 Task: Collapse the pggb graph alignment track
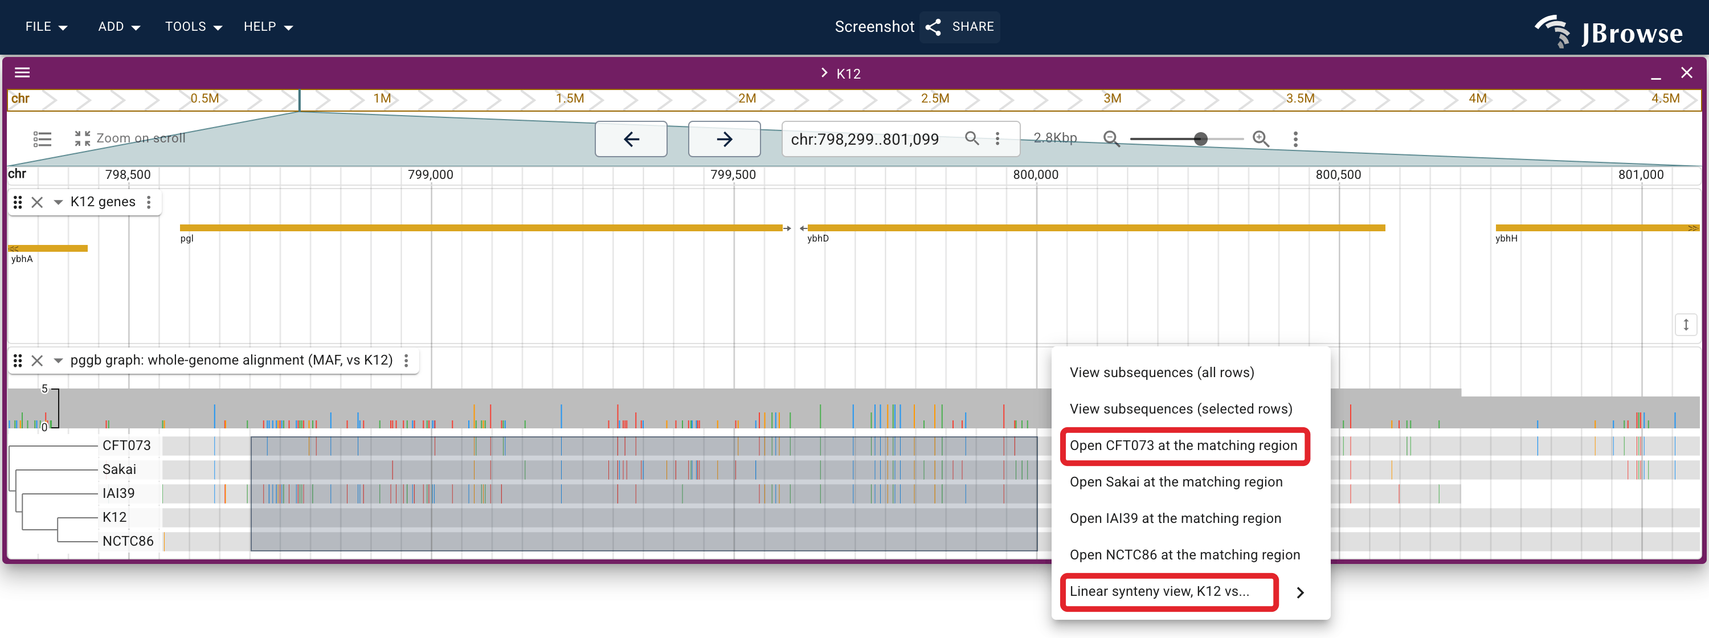click(x=58, y=360)
